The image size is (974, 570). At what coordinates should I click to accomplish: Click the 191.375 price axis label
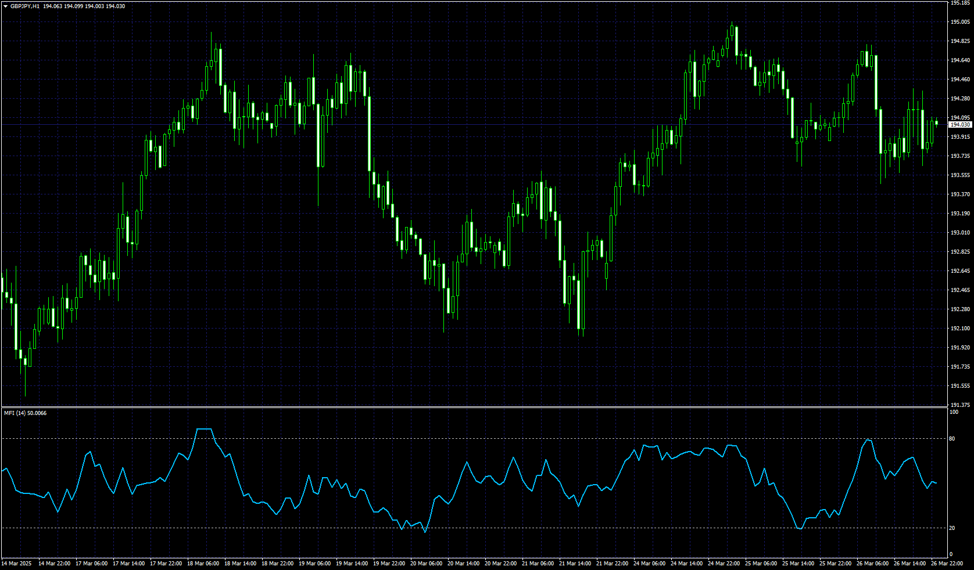(960, 405)
